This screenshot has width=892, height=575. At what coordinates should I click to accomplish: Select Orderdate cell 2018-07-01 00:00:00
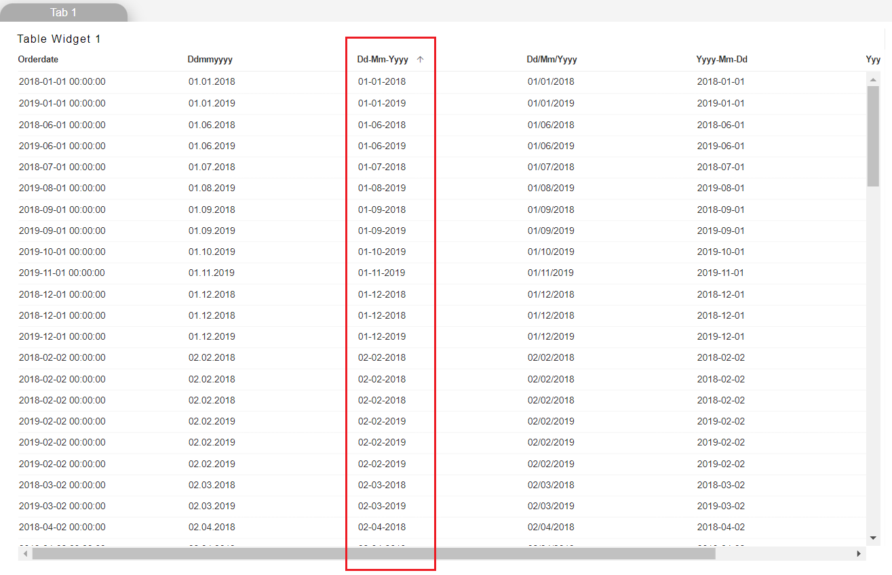(x=62, y=167)
